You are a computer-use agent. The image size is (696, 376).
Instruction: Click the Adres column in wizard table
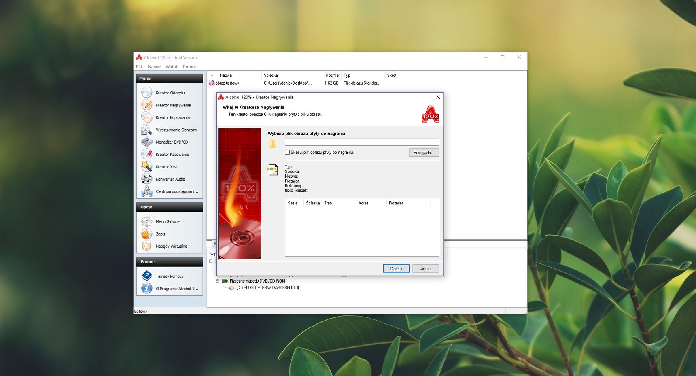coord(371,203)
